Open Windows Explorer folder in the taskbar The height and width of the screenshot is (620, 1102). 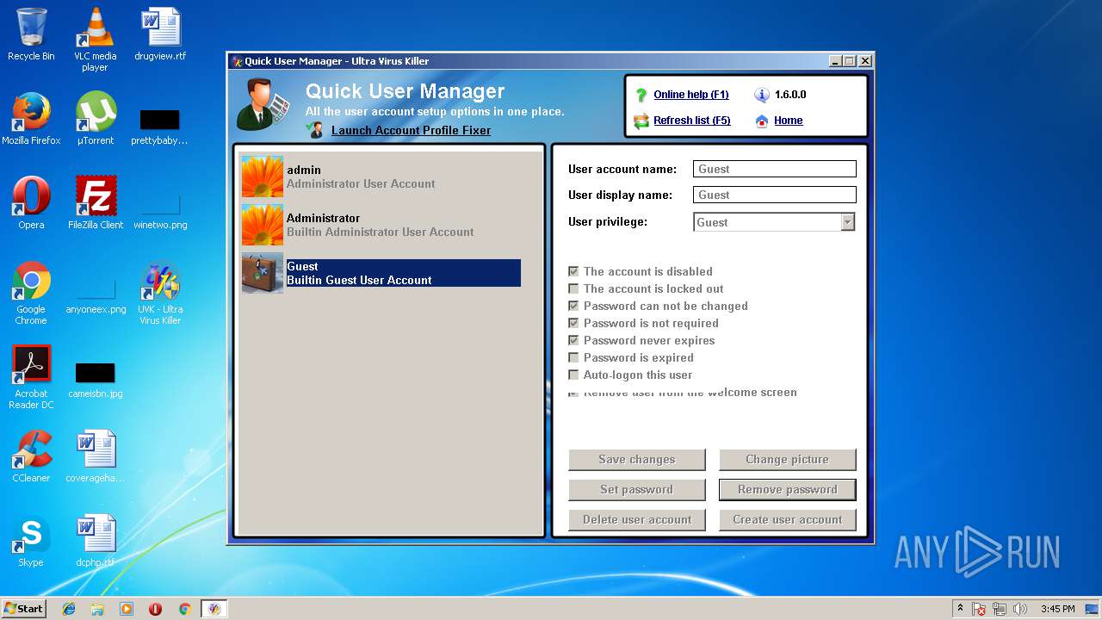point(97,609)
